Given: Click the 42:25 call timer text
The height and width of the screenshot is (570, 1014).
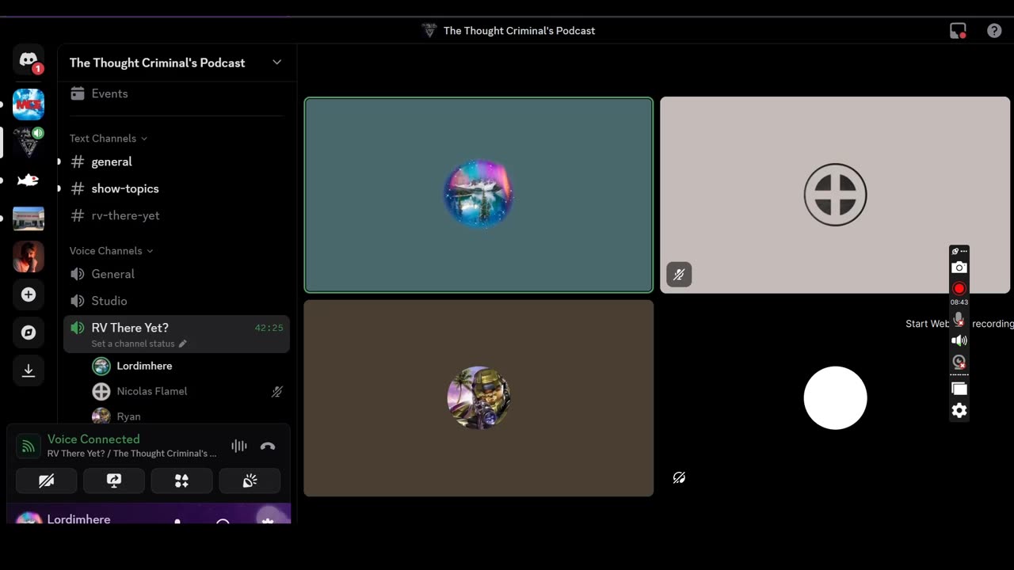Looking at the screenshot, I should click(x=269, y=328).
